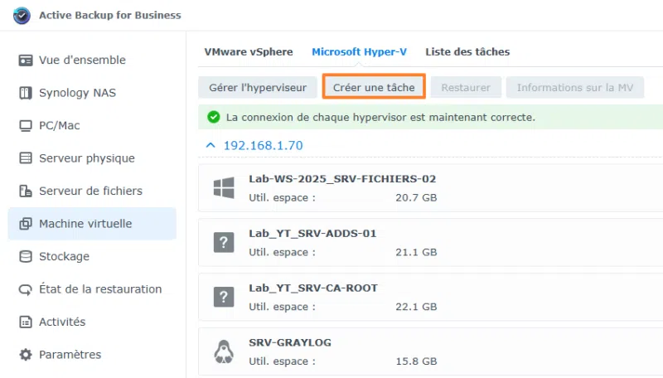Click the Stockage database icon
Image resolution: width=663 pixels, height=378 pixels.
click(25, 256)
